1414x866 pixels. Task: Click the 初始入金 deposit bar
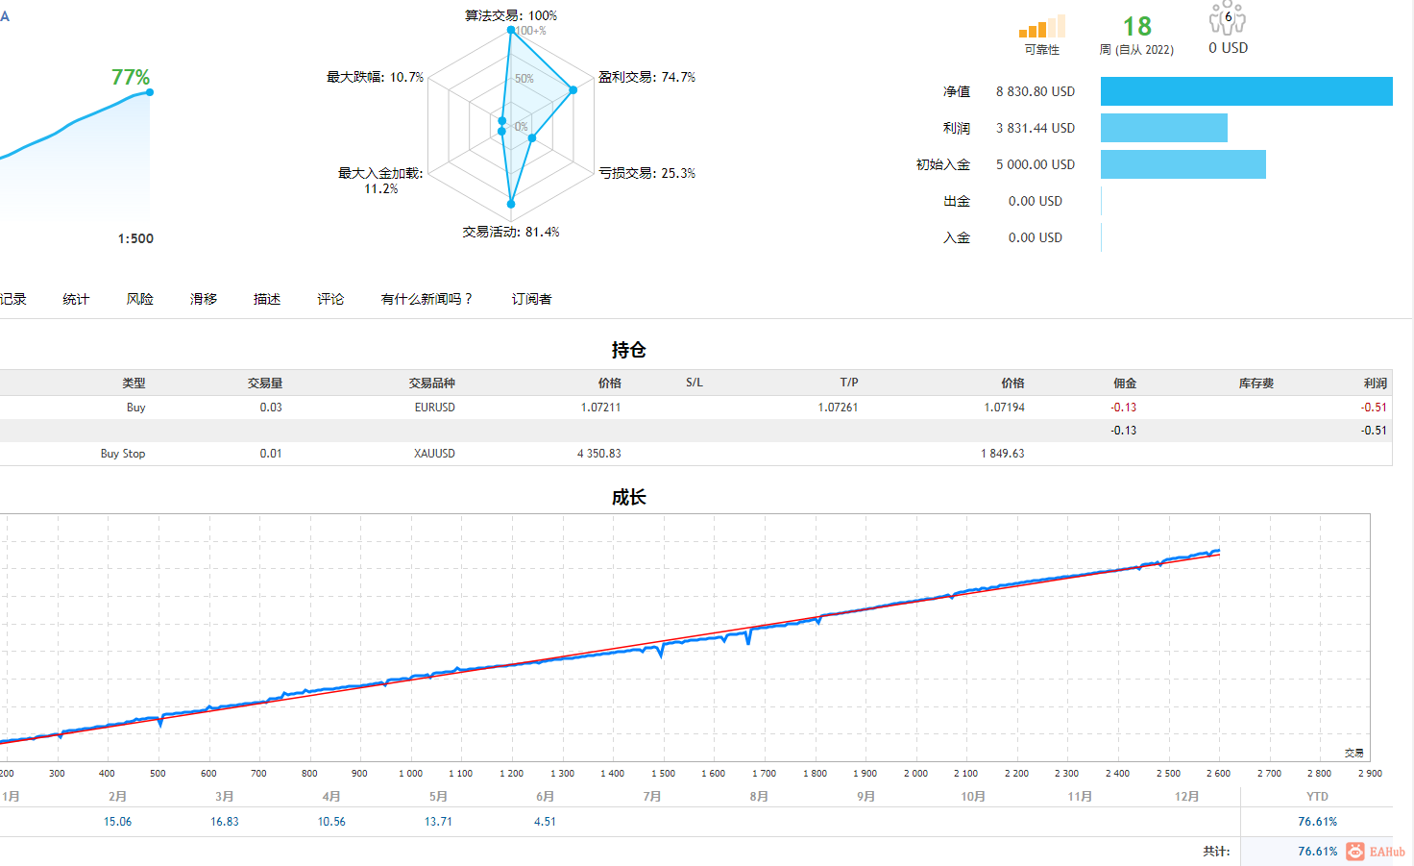tap(1183, 164)
